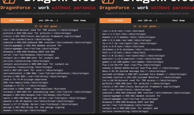The image size is (194, 115).
Task: Click the line 'sshd:x:74:74:Privilege-separated'
Action: pos(25,79)
